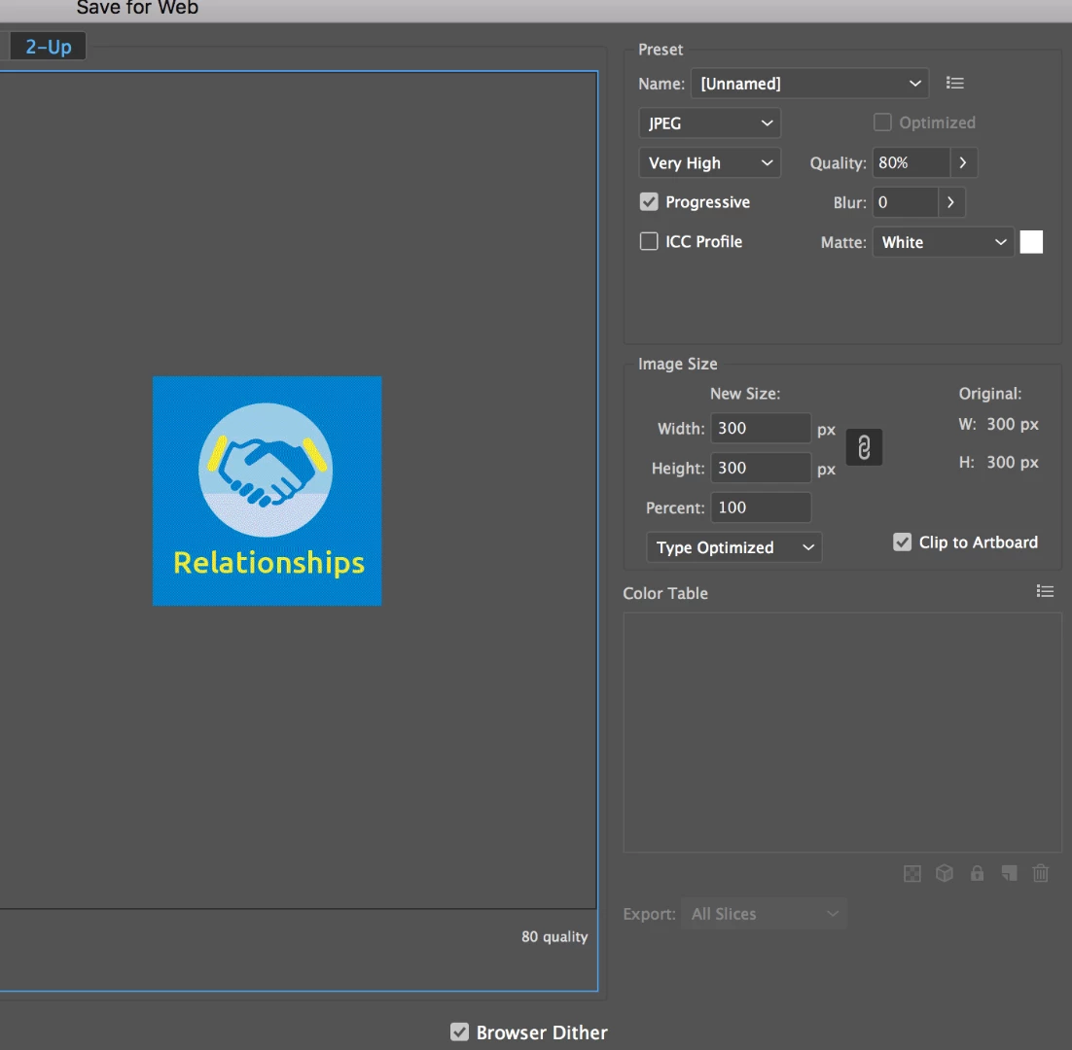This screenshot has height=1050, width=1072.
Task: Expand the Quality slider arrow
Action: [x=963, y=162]
